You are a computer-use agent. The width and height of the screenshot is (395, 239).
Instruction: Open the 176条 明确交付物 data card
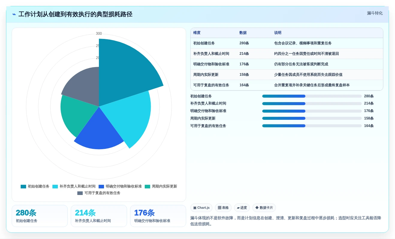coord(158,216)
